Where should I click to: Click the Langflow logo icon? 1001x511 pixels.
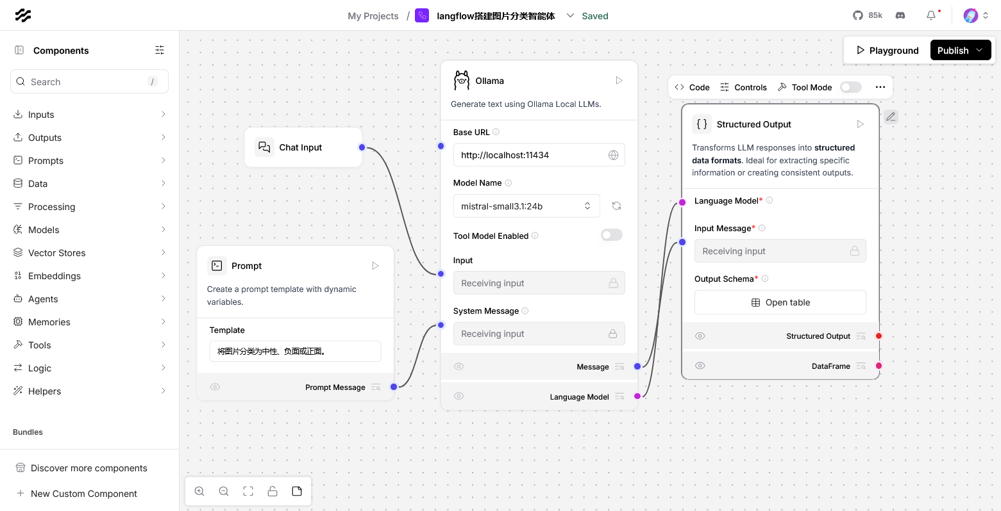point(23,15)
